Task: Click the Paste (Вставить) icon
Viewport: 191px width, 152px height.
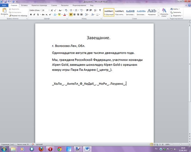Action: tap(4, 11)
